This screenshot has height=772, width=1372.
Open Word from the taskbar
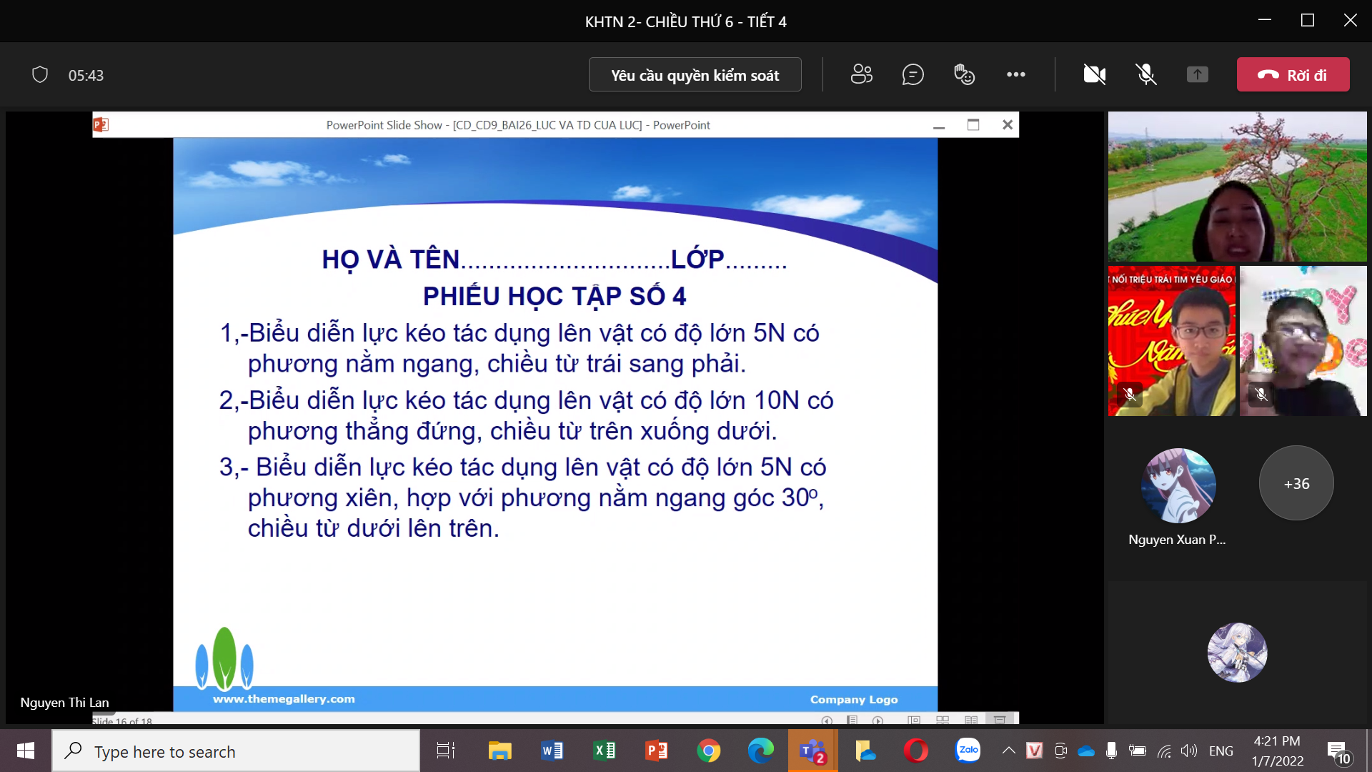pos(552,751)
